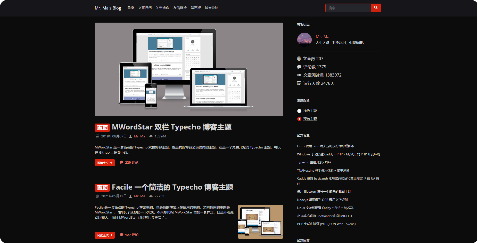Image resolution: width=478 pixels, height=243 pixels.
Task: Click the comment bubble icon beside 220 评论
Action: click(121, 162)
